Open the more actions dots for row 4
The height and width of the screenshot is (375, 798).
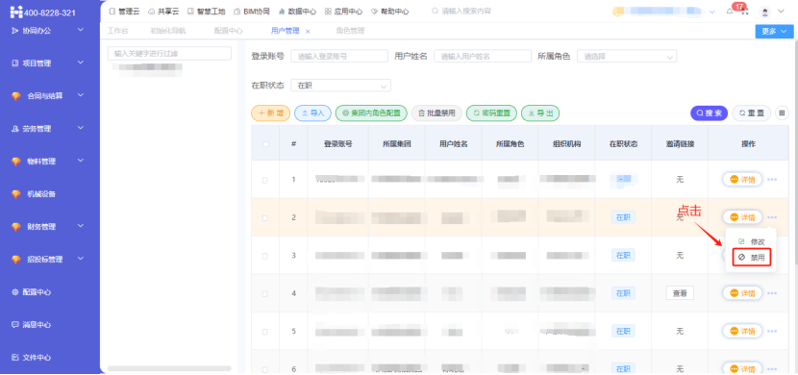tap(772, 293)
